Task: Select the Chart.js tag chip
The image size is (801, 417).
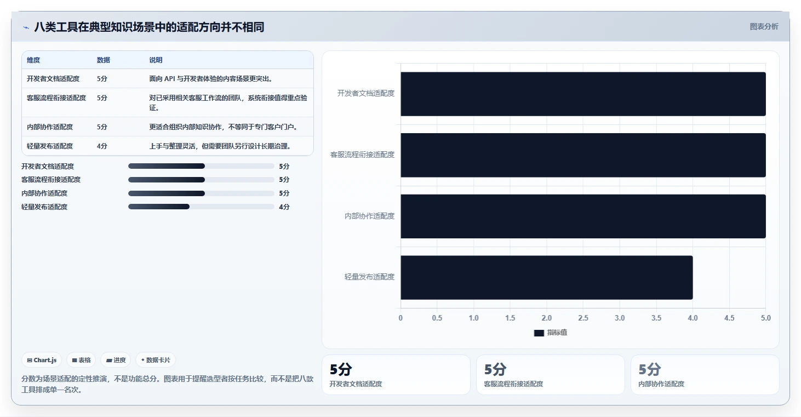Action: pyautogui.click(x=42, y=360)
